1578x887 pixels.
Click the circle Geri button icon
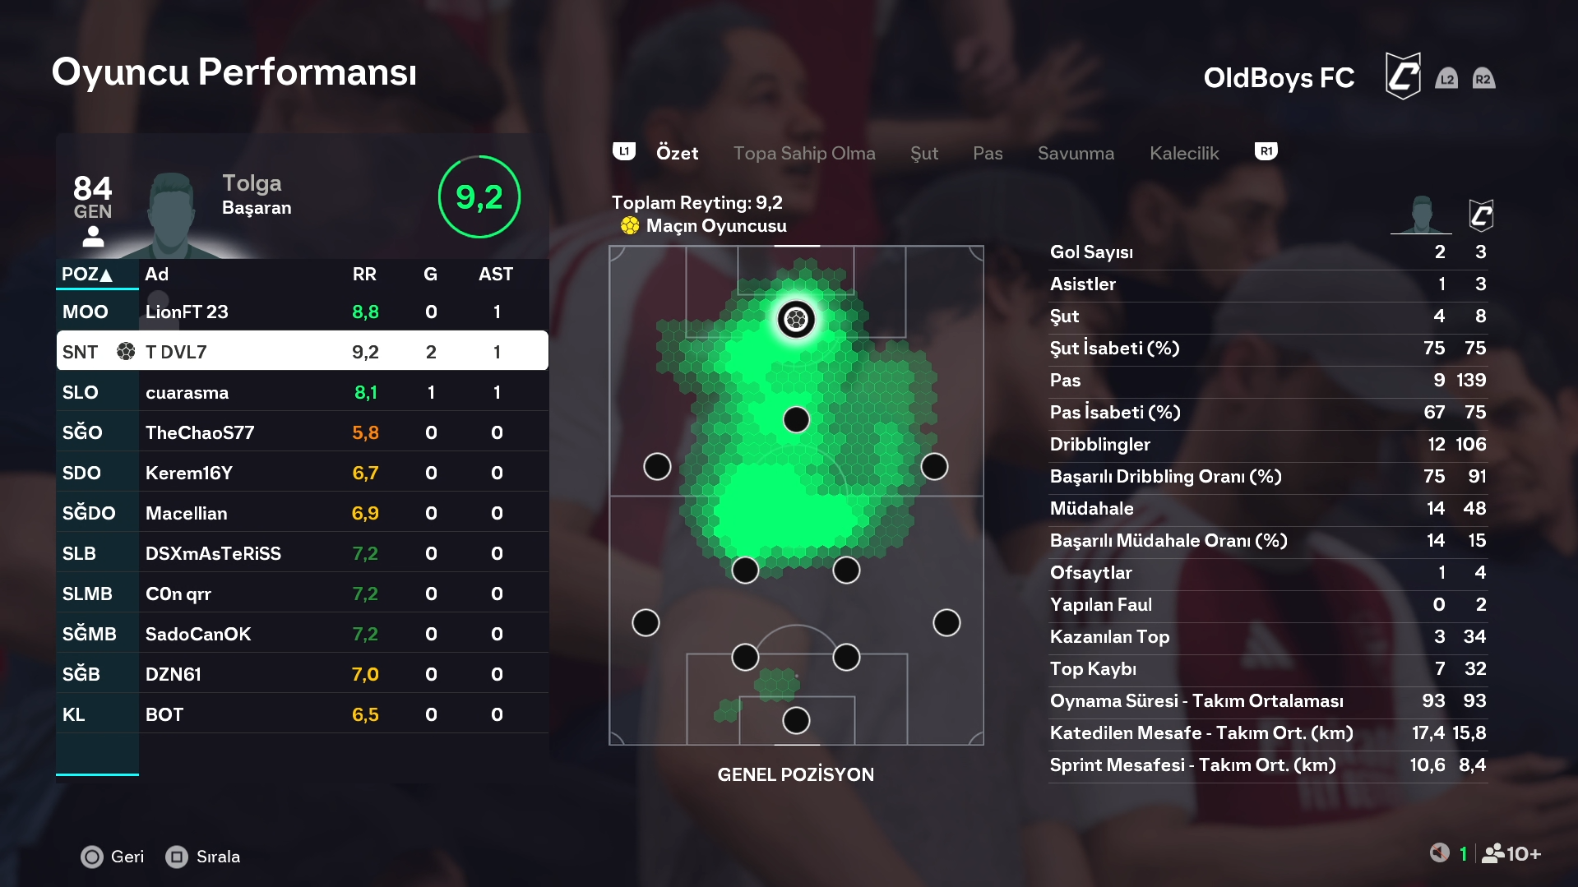[x=92, y=857]
